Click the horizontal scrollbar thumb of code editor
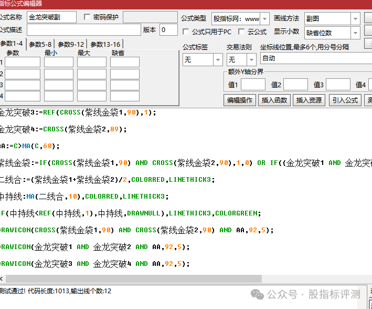Image resolution: width=372 pixels, height=309 pixels. click(134, 279)
